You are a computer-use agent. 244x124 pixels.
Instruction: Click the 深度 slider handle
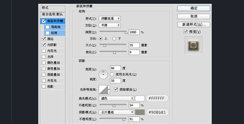126,32
